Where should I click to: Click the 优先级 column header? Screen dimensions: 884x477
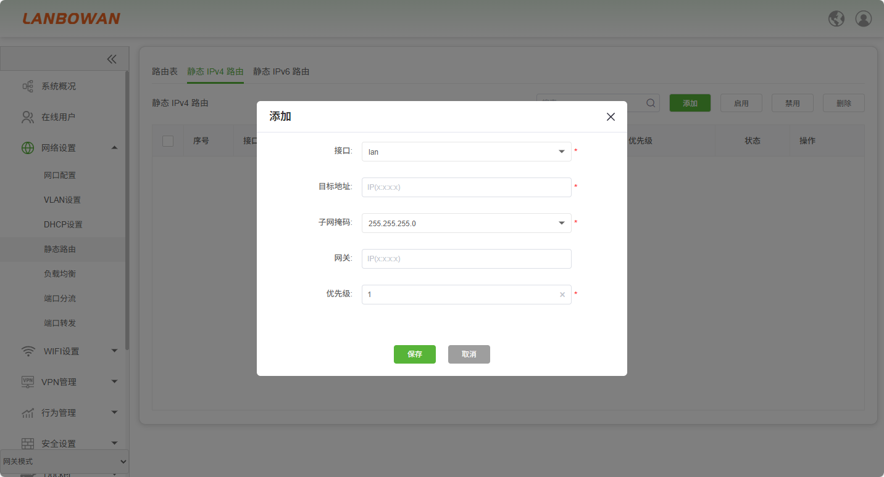(x=640, y=141)
